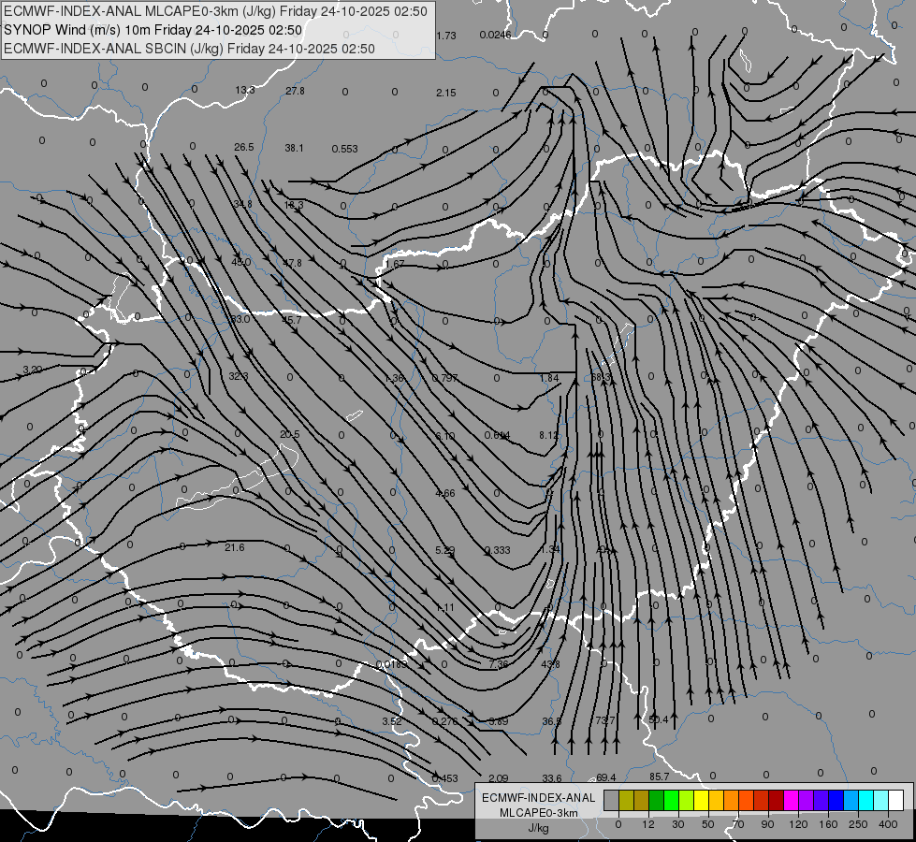Click the map value 13.3

tap(245, 90)
